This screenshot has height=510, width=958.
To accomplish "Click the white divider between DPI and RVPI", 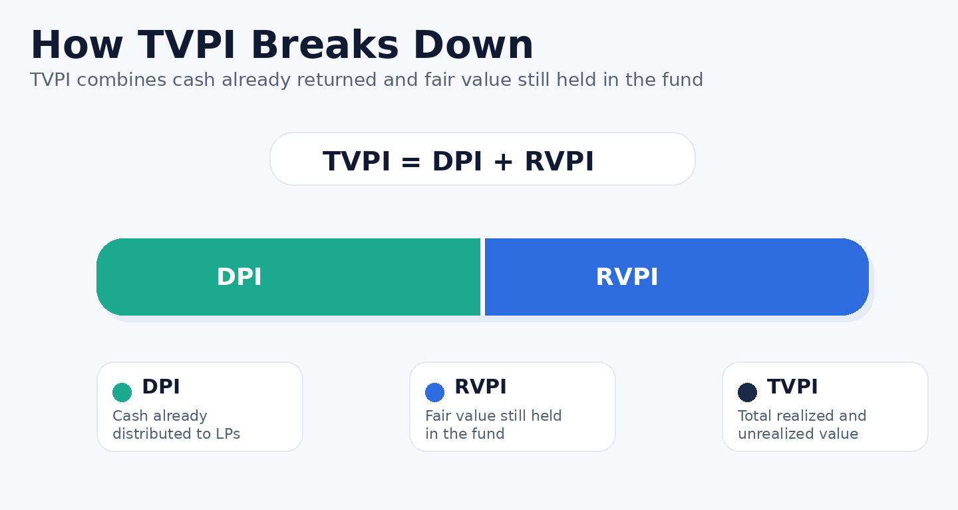I will point(482,277).
